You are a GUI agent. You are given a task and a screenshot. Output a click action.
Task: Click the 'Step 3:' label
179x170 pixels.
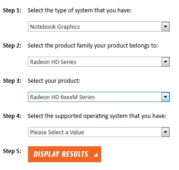pos(12,81)
